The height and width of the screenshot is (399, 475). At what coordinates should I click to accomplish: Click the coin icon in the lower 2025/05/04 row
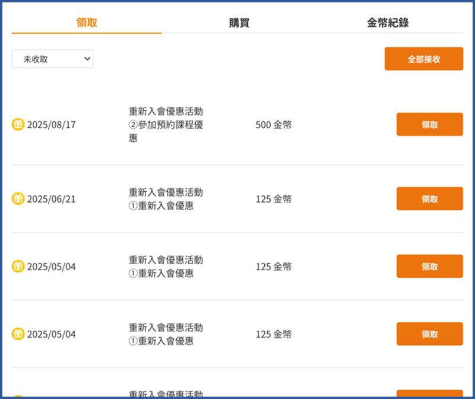[x=18, y=334]
